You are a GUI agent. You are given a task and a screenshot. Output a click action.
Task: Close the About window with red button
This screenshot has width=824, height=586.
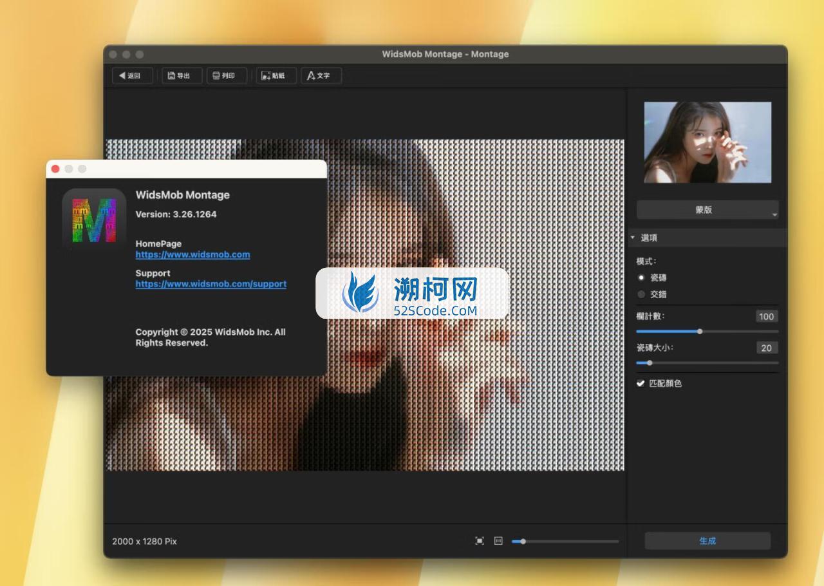pyautogui.click(x=55, y=169)
